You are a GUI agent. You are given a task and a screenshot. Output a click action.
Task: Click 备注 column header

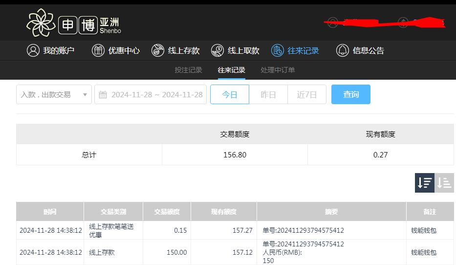tap(430, 212)
